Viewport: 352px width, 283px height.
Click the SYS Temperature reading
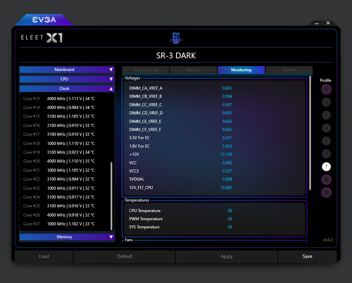230,227
